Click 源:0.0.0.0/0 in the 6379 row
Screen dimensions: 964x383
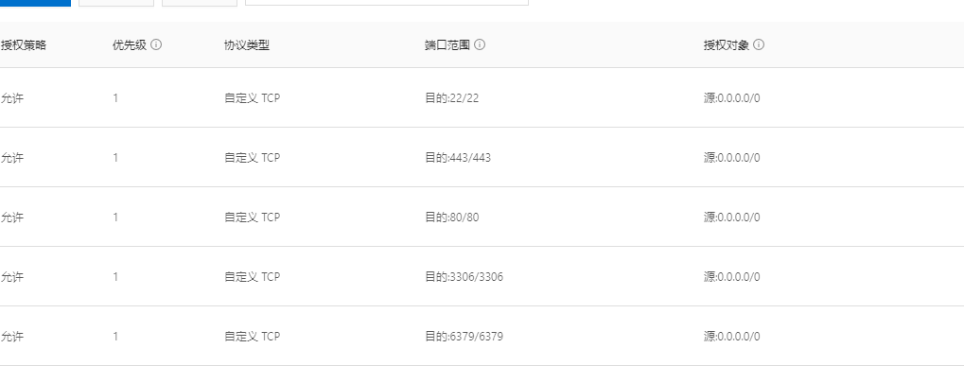tap(731, 337)
